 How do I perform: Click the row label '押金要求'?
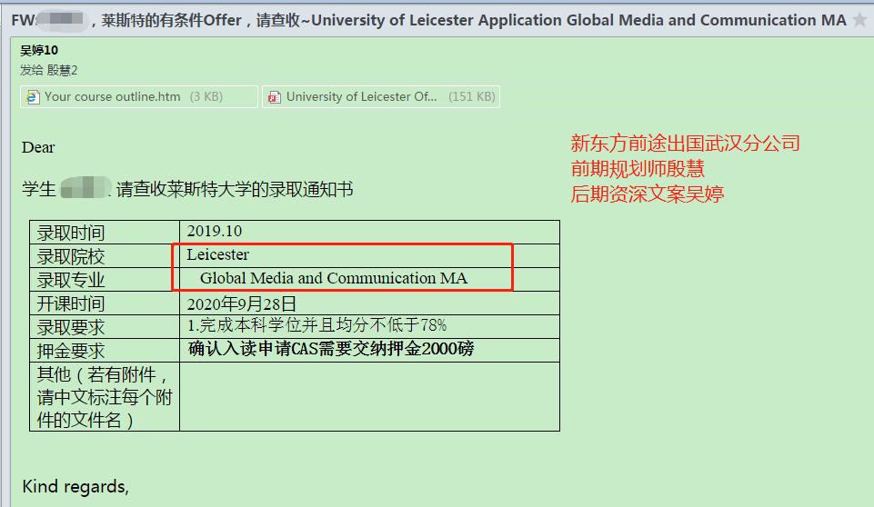click(x=71, y=351)
